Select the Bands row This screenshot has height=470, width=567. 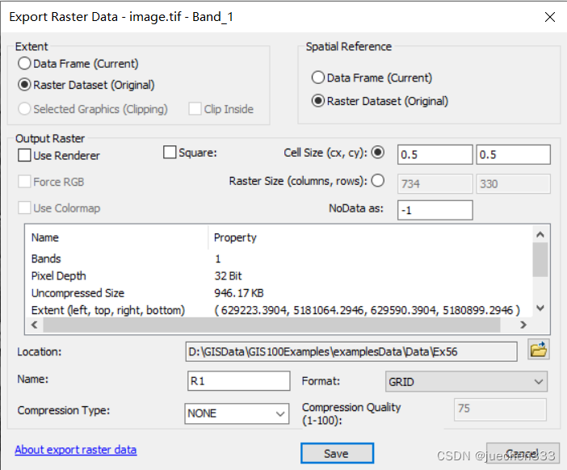[x=279, y=258]
